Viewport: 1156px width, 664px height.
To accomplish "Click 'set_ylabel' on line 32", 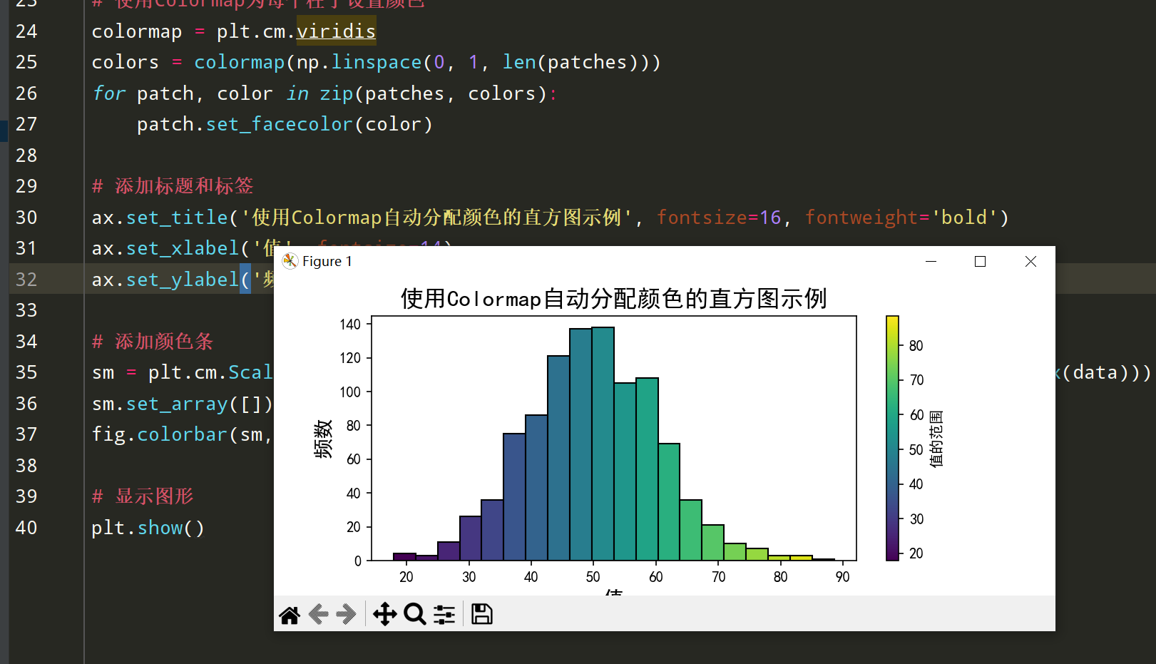I will [x=183, y=280].
